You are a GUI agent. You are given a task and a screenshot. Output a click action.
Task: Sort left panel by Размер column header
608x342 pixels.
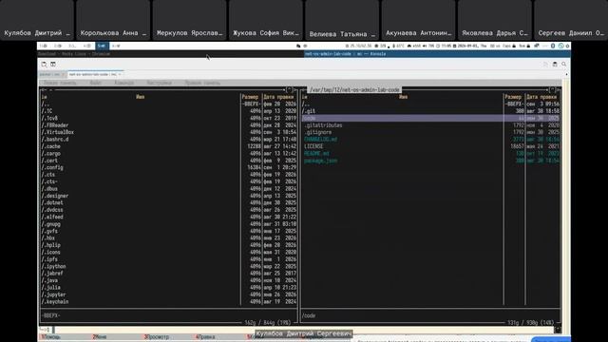[250, 97]
